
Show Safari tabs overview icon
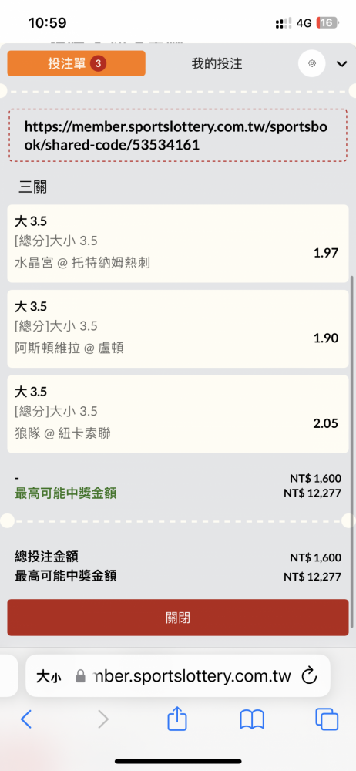pyautogui.click(x=327, y=719)
